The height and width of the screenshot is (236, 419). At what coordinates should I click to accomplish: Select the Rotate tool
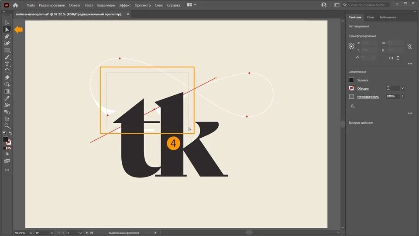7,71
